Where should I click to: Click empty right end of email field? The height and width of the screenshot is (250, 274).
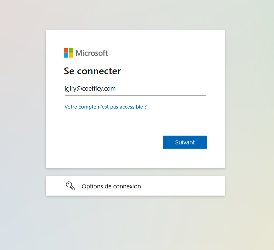click(x=182, y=89)
